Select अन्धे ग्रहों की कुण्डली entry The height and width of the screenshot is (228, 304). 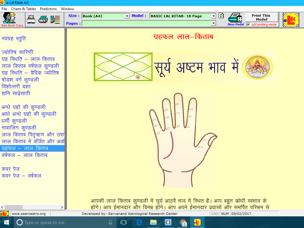point(24,107)
